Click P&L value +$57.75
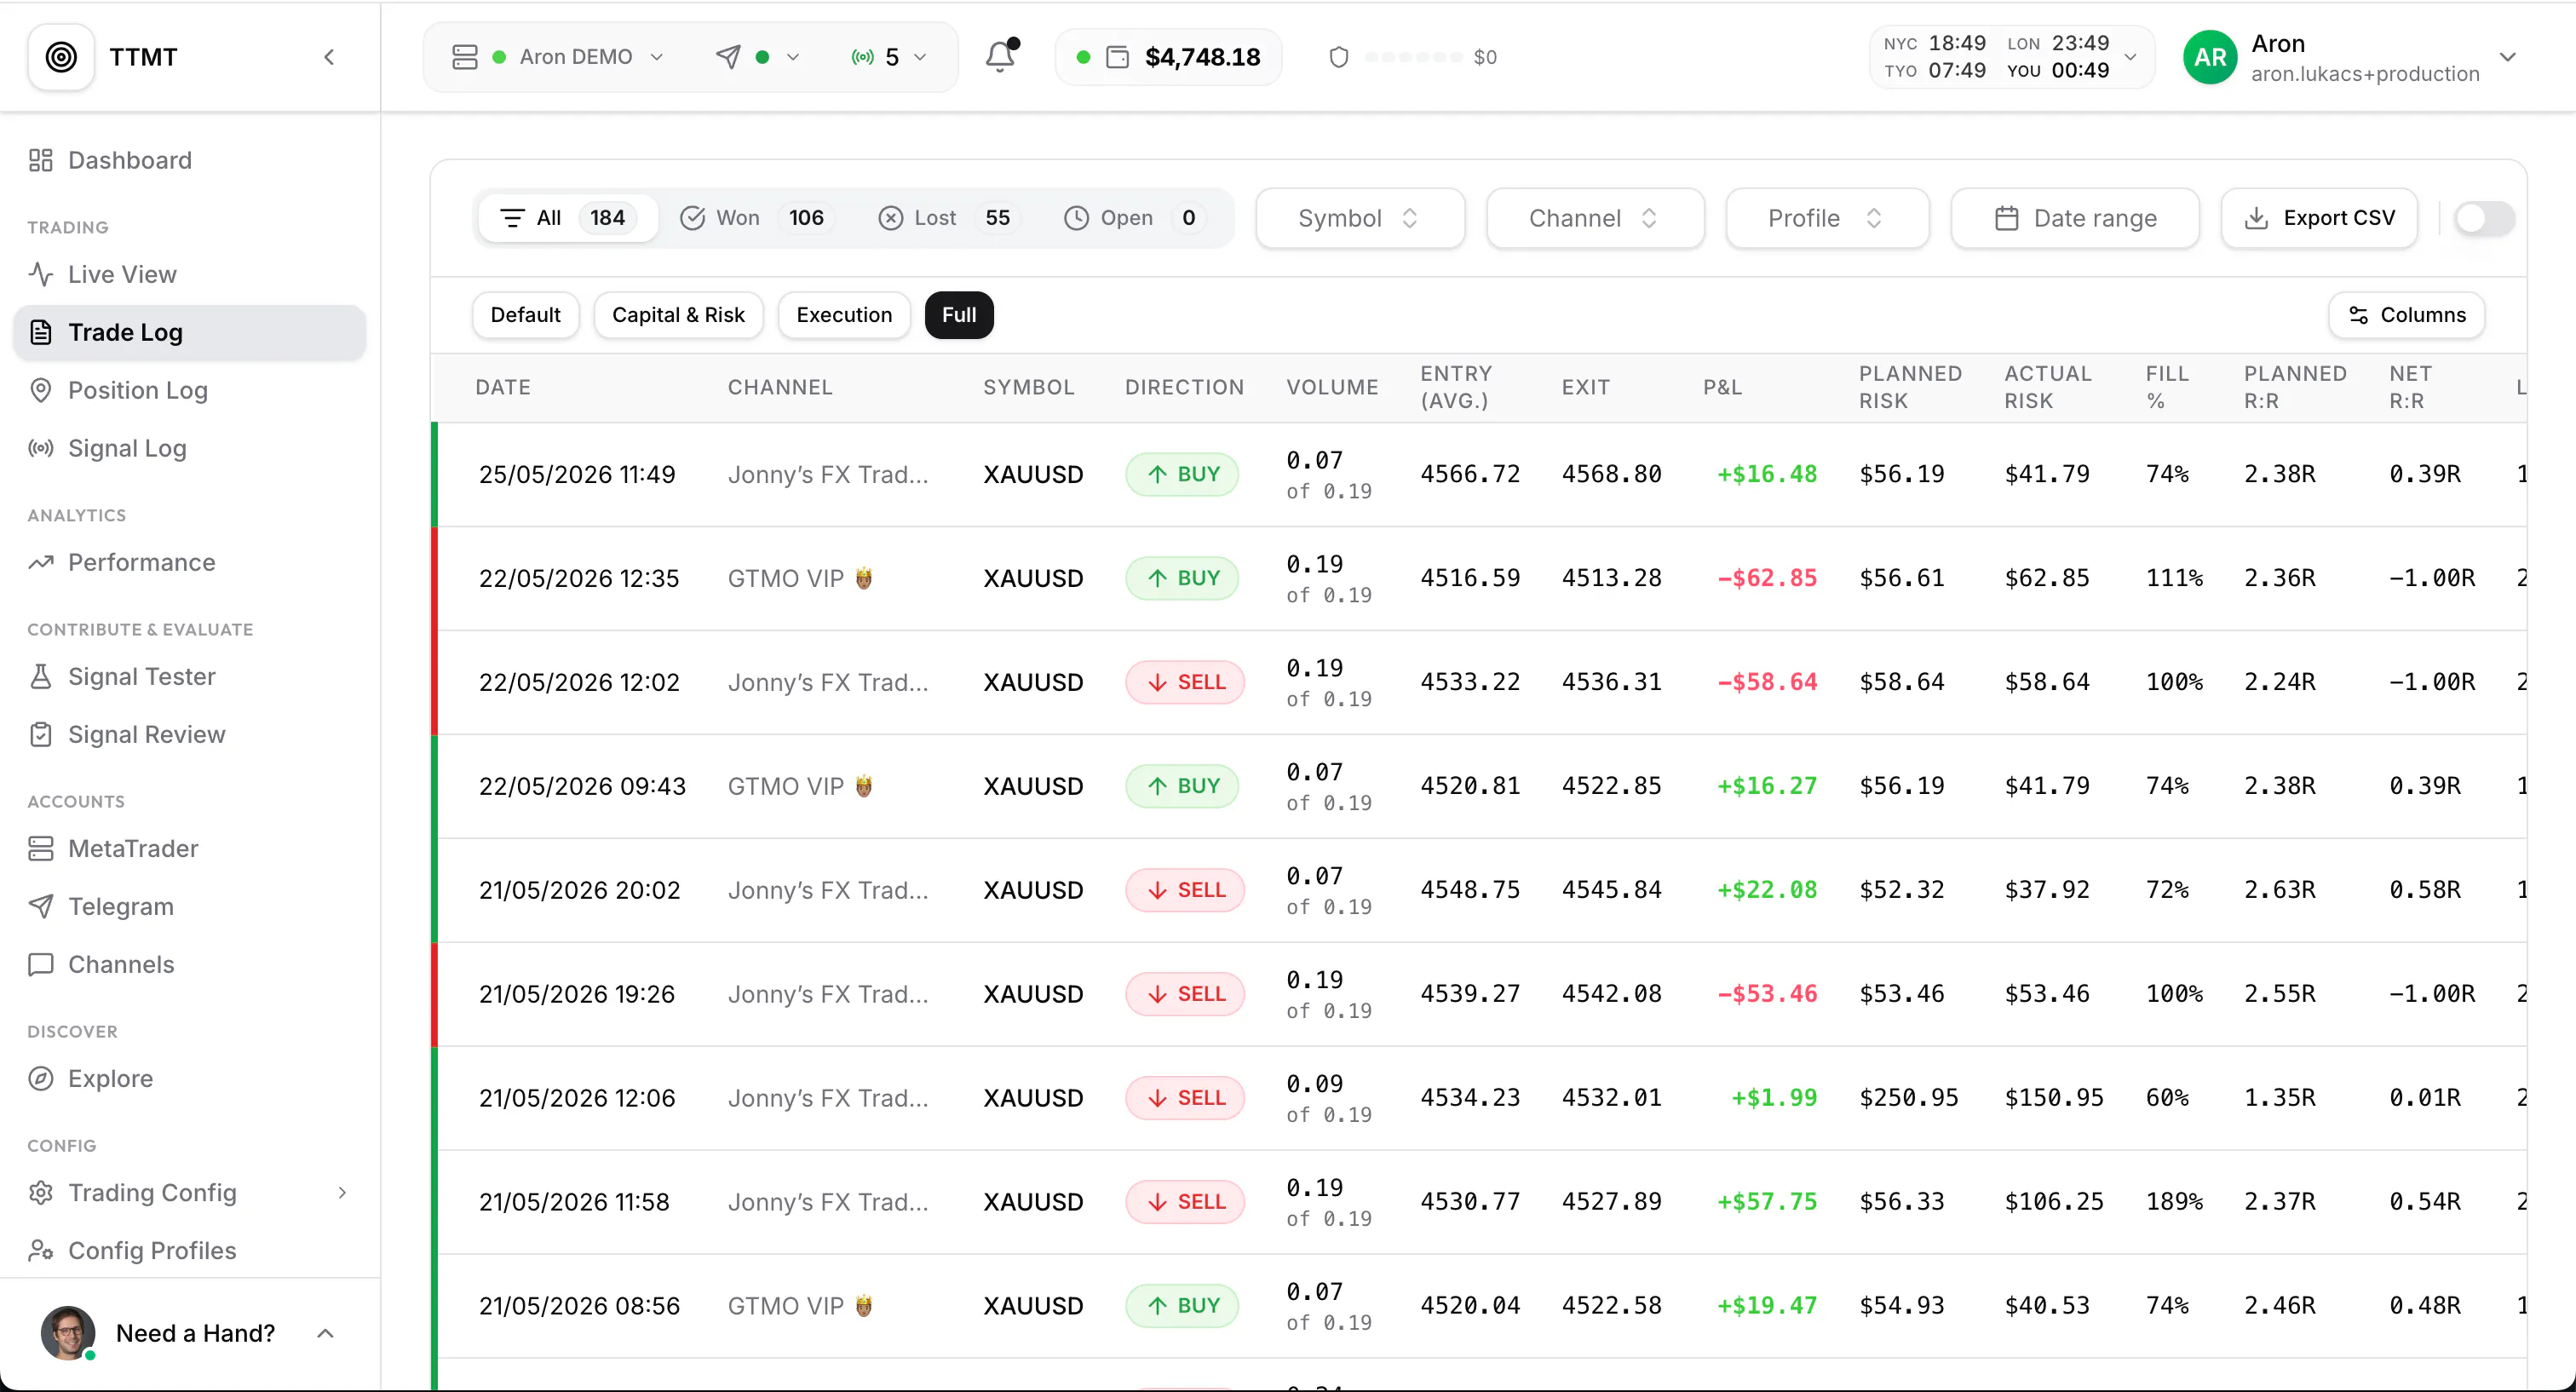Viewport: 2576px width, 1392px height. (1767, 1202)
